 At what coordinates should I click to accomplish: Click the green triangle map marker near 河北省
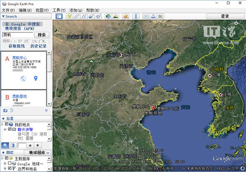point(91,61)
